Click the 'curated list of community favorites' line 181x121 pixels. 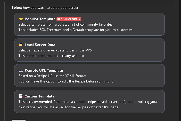(x=66, y=25)
